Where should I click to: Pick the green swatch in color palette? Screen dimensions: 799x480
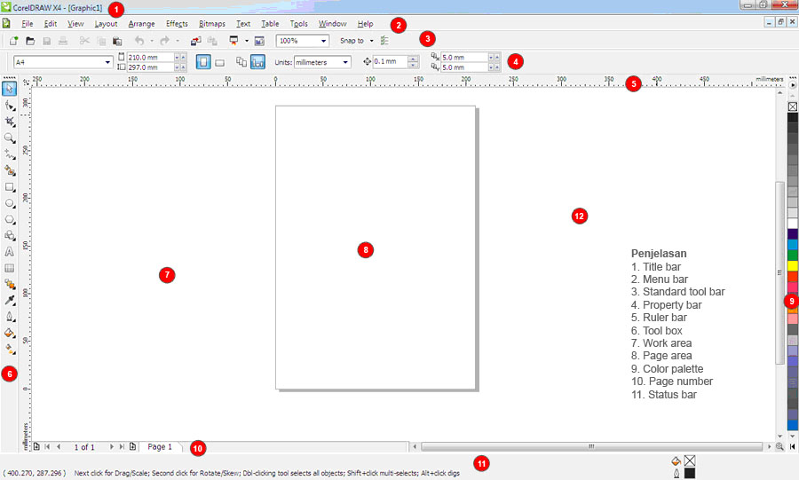[793, 255]
